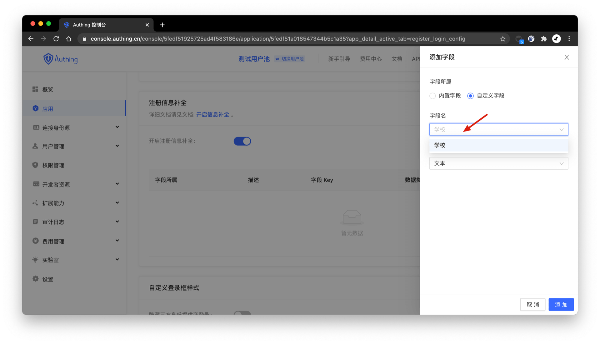
Task: Toggle the 开启注册信息补全 switch
Action: pos(242,141)
